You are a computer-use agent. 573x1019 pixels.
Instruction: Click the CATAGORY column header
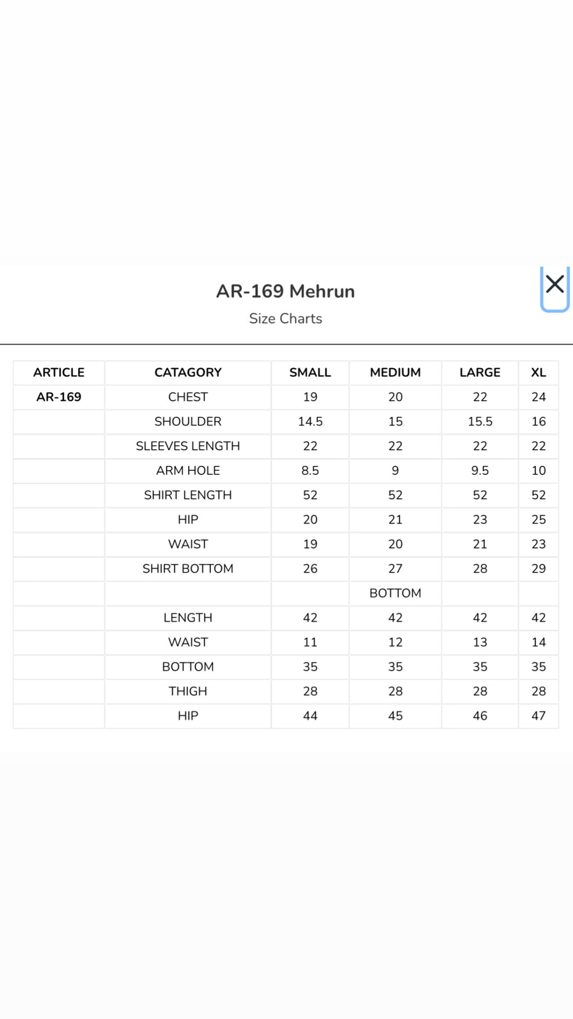[x=188, y=372]
